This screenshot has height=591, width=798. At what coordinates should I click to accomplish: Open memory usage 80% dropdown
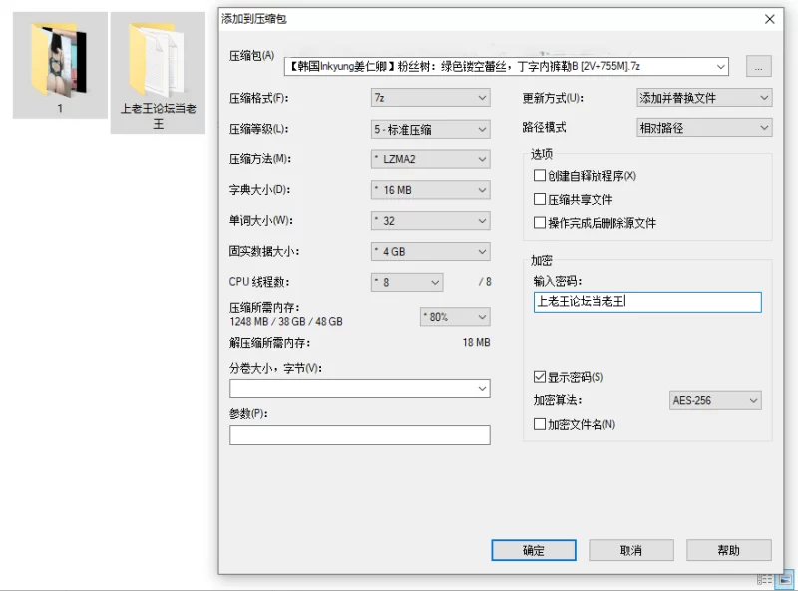point(455,317)
